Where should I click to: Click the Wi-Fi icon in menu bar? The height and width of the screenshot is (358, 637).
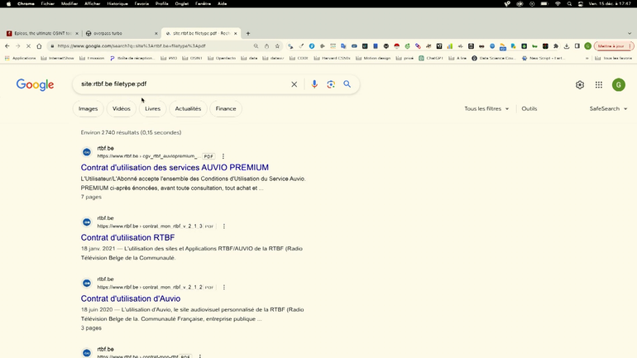point(558,3)
